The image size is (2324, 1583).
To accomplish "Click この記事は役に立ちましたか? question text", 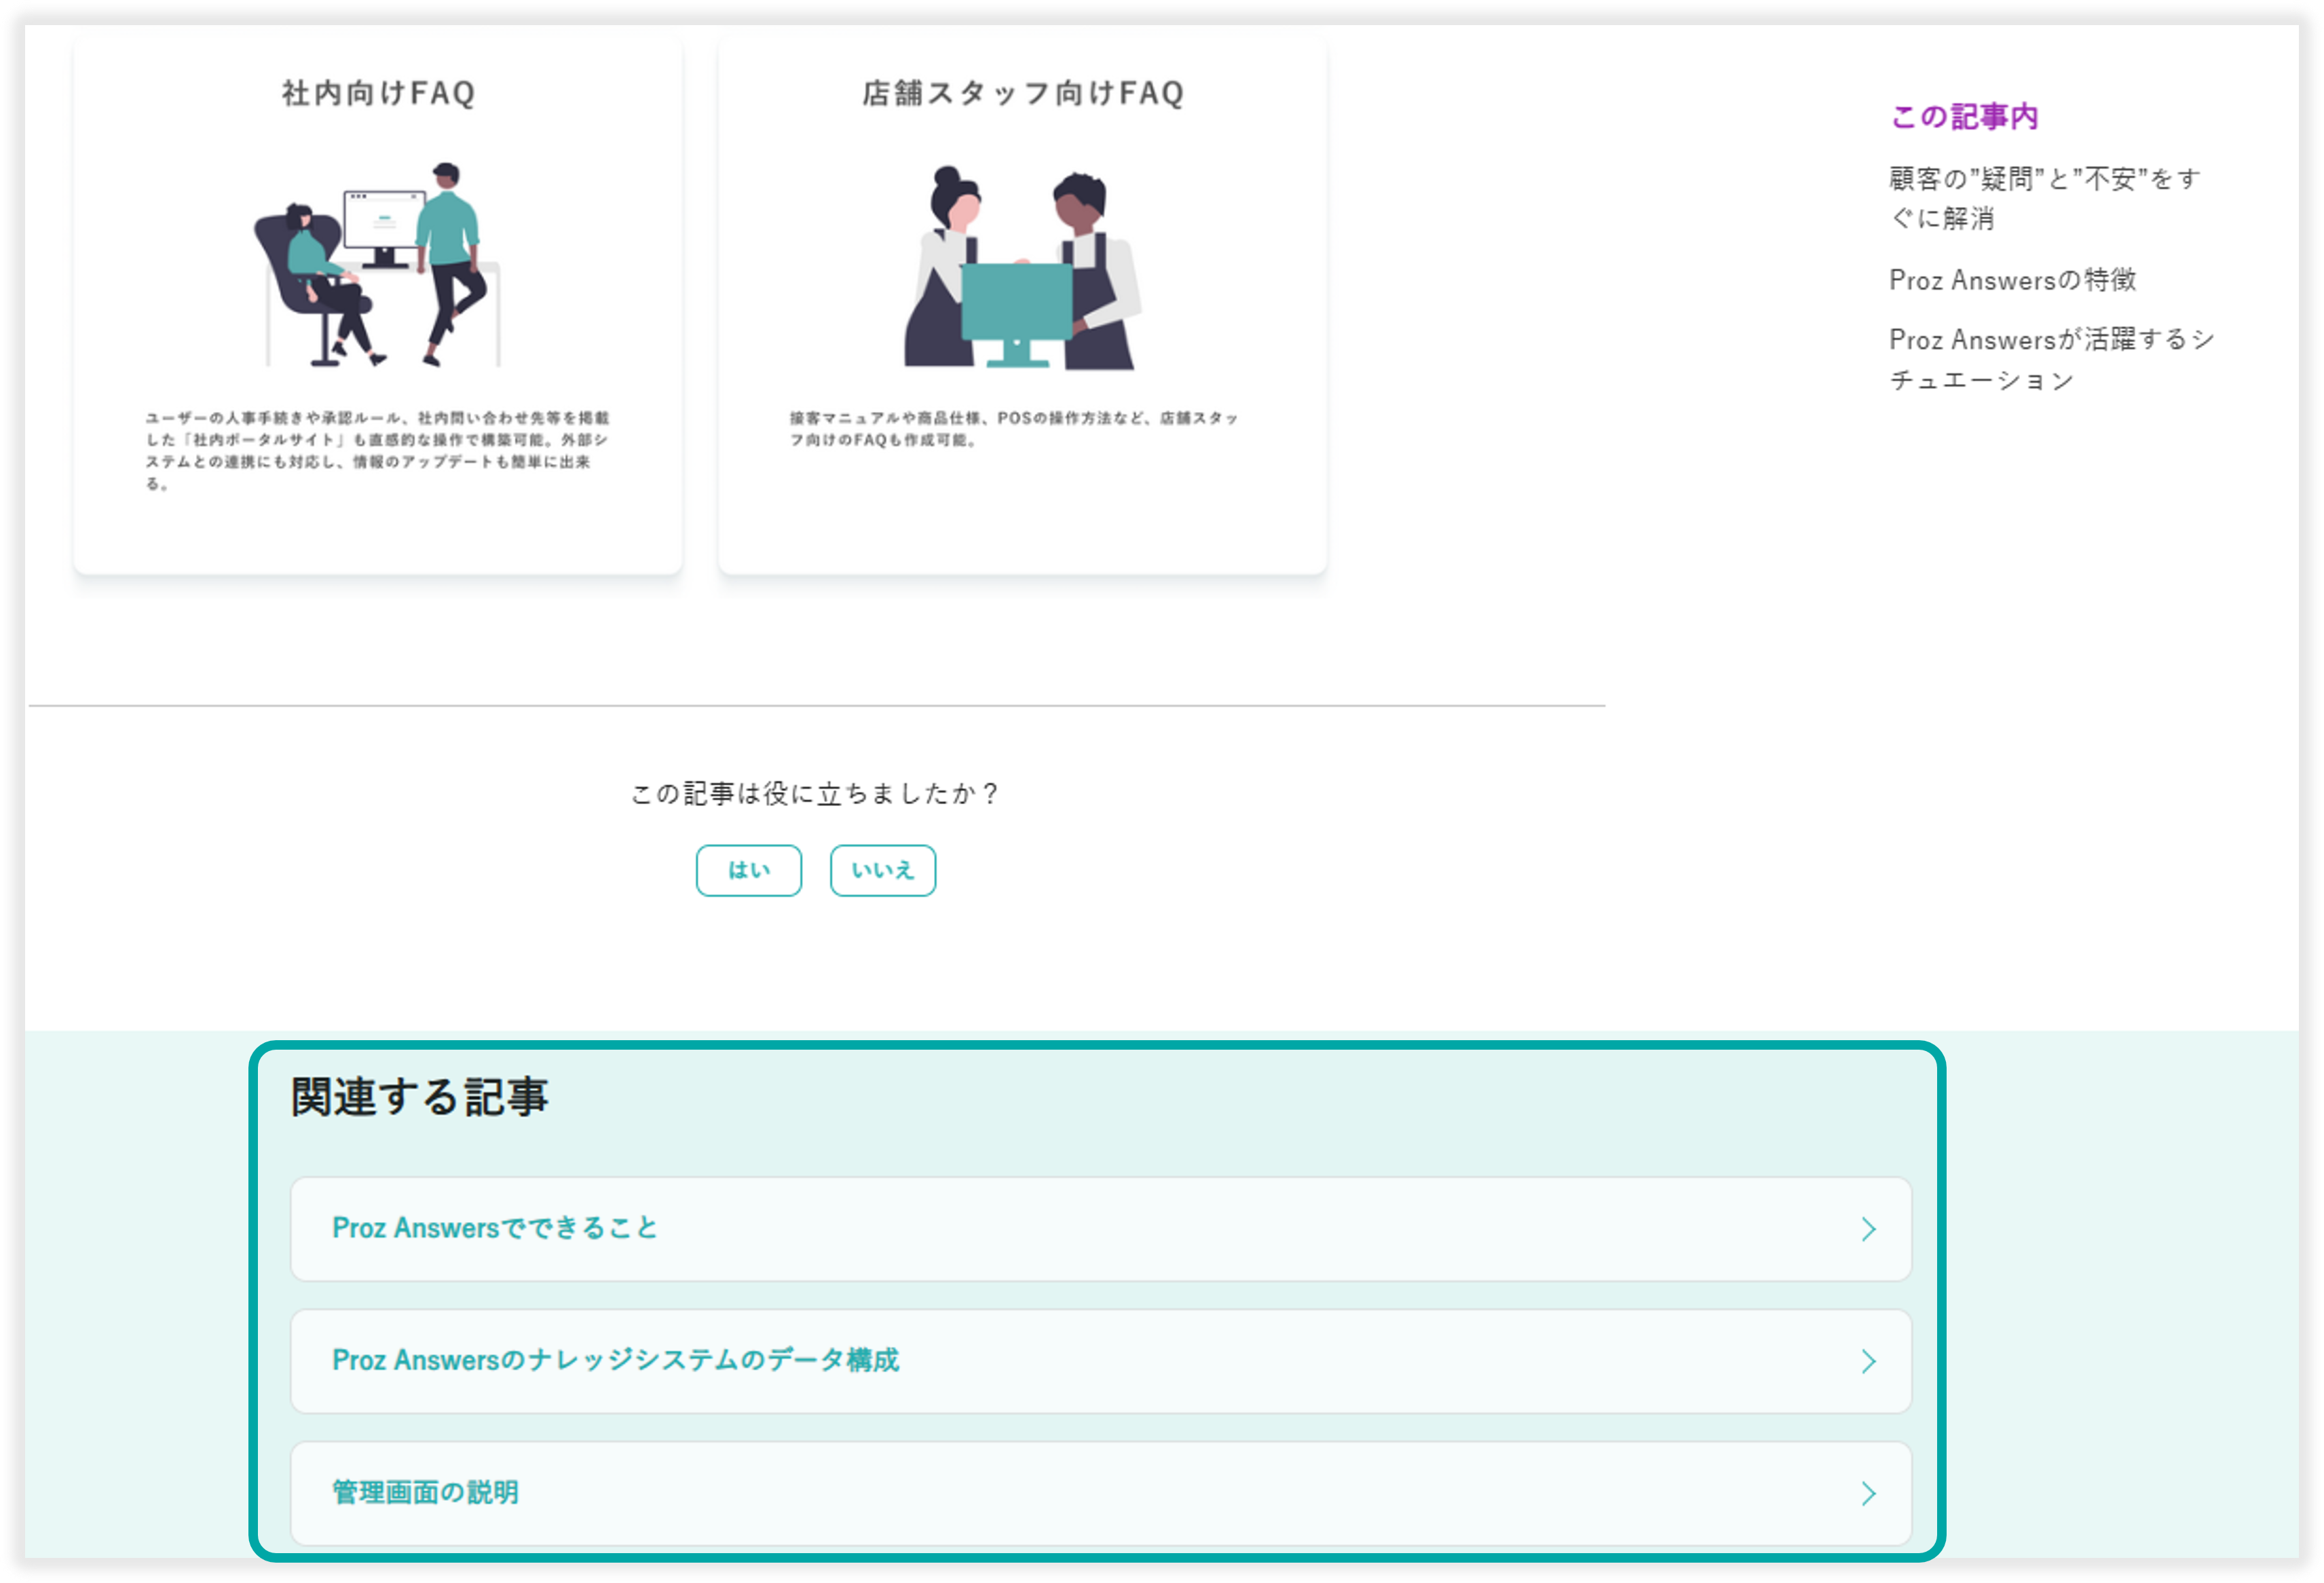I will [x=815, y=794].
